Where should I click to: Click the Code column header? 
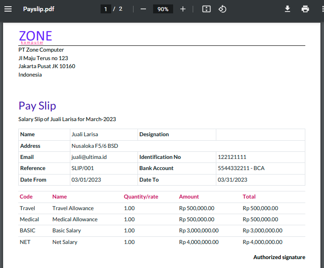coord(26,197)
